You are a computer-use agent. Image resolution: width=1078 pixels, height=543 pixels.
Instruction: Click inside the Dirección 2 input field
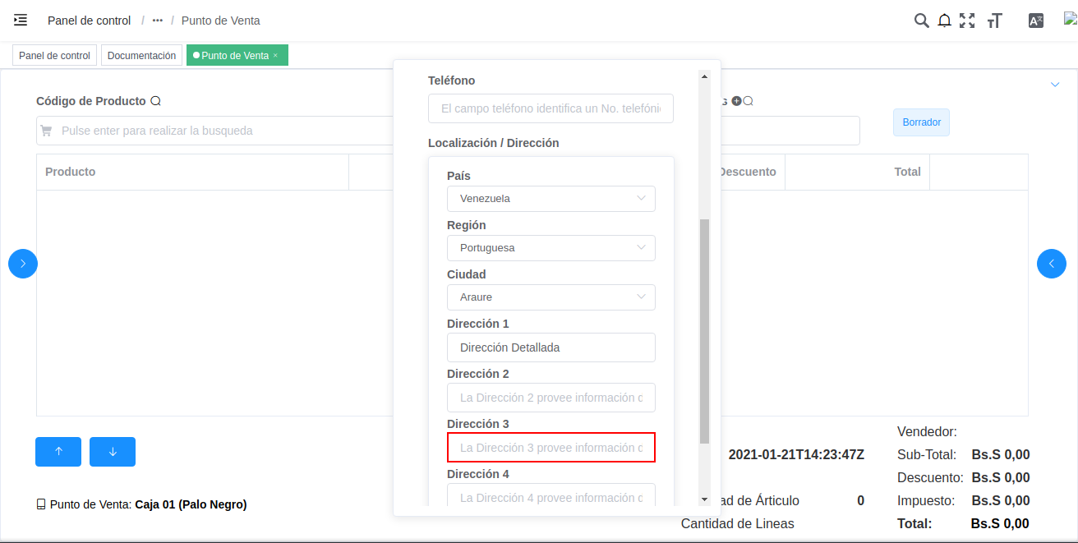[x=551, y=398]
